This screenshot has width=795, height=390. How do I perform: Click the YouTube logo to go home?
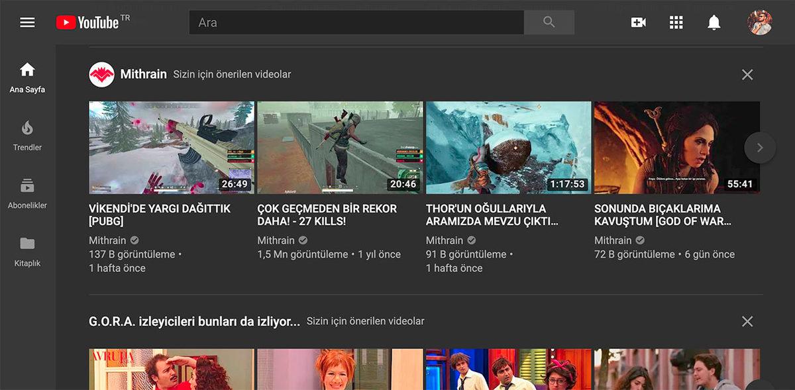[85, 21]
